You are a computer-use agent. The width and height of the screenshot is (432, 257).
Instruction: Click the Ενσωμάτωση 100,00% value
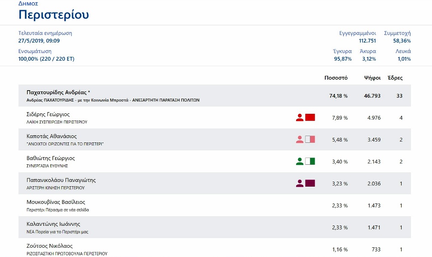(46, 59)
